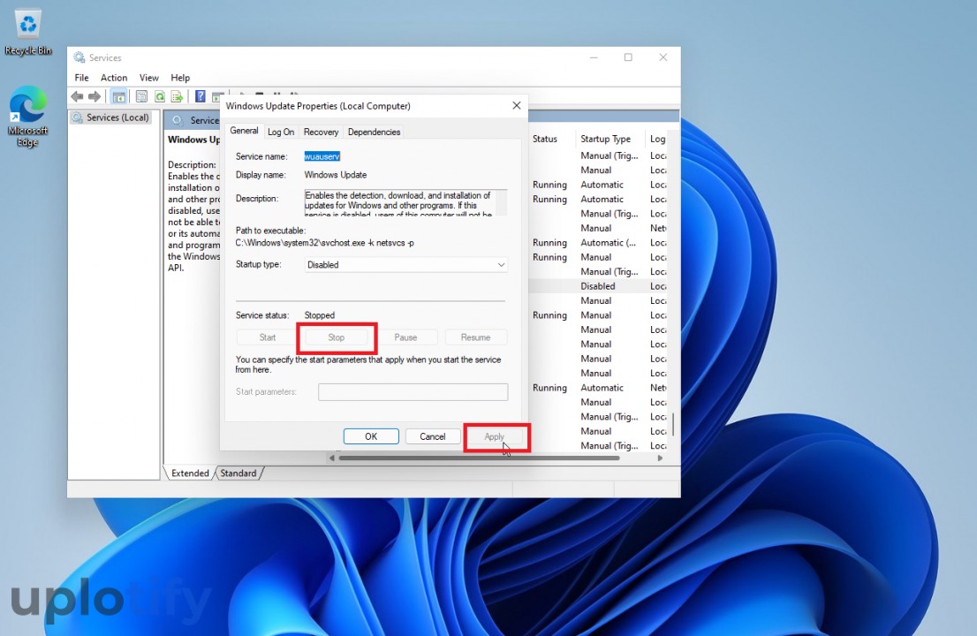Click the Startup Type column header
Image resolution: width=977 pixels, height=636 pixels.
coord(606,139)
